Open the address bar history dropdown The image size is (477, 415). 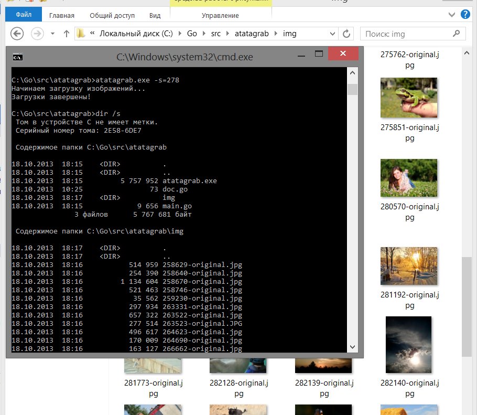pyautogui.click(x=332, y=34)
